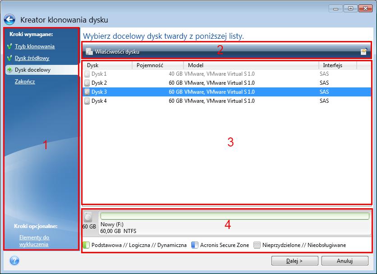Image resolution: width=377 pixels, height=274 pixels.
Task: Click the model text in the Dysk 2 row
Action: point(220,83)
